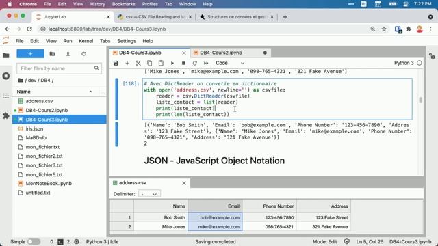Sort files by the Name column header
Image resolution: width=438 pixels, height=246 pixels.
pyautogui.click(x=55, y=92)
